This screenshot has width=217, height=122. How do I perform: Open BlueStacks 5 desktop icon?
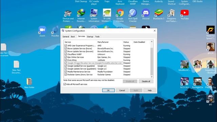(159, 14)
